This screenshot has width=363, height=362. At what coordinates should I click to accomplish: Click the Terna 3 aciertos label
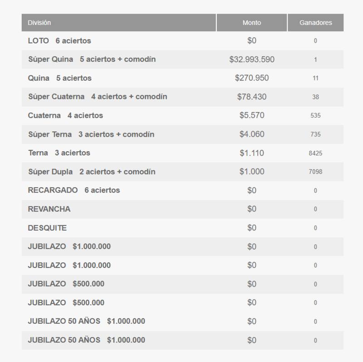(59, 153)
